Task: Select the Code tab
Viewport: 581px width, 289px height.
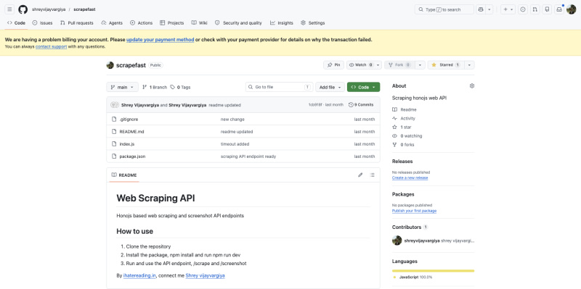Action: (x=16, y=23)
